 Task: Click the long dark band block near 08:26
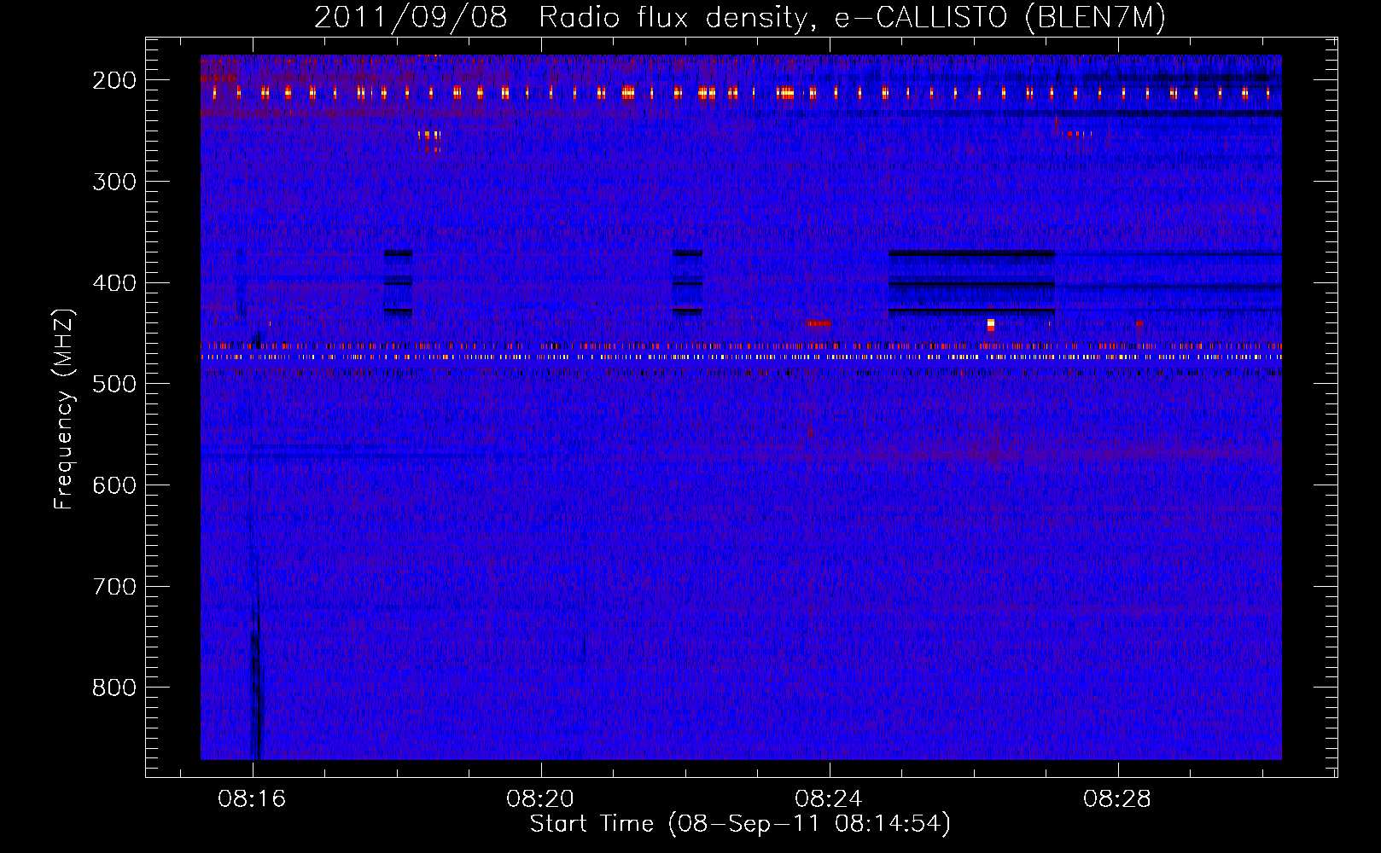click(x=971, y=282)
